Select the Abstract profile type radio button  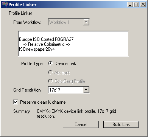coord(50,73)
